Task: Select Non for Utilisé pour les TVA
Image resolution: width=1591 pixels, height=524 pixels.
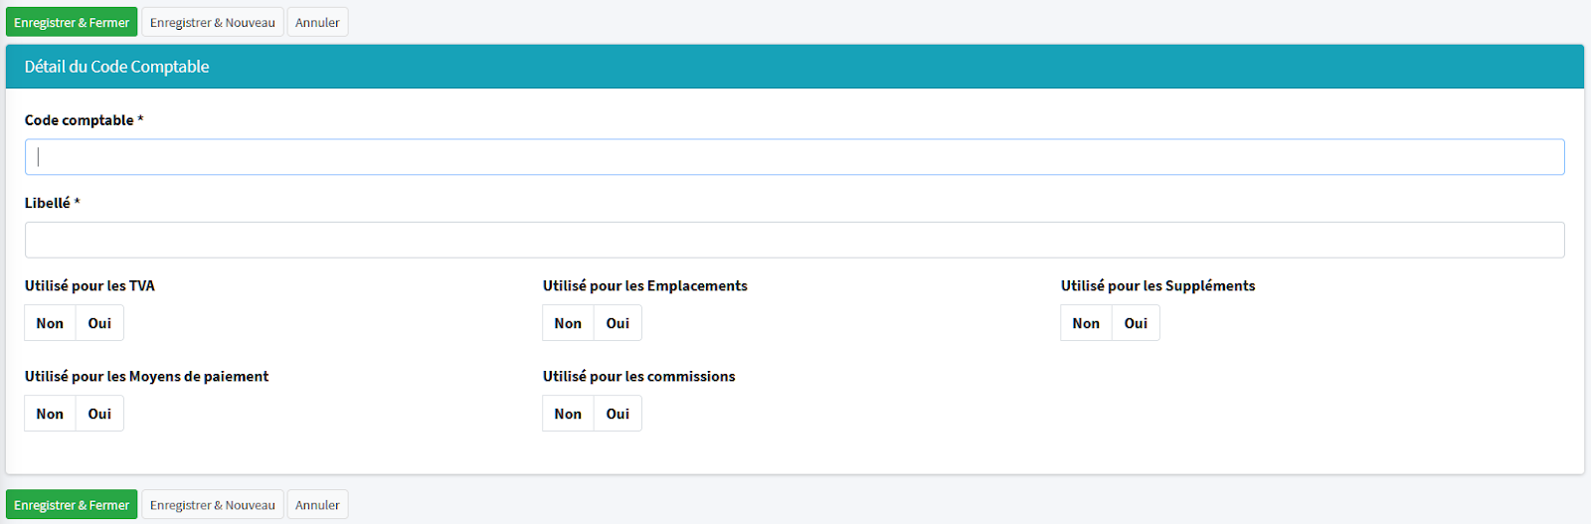Action: click(50, 323)
